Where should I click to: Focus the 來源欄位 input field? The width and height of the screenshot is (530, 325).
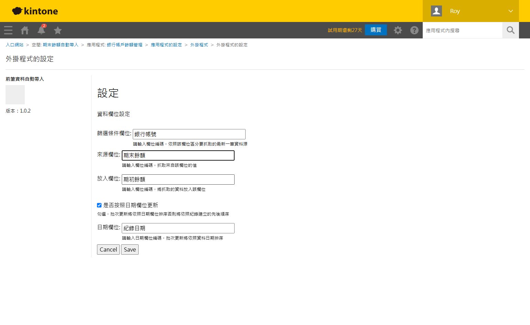(x=178, y=155)
